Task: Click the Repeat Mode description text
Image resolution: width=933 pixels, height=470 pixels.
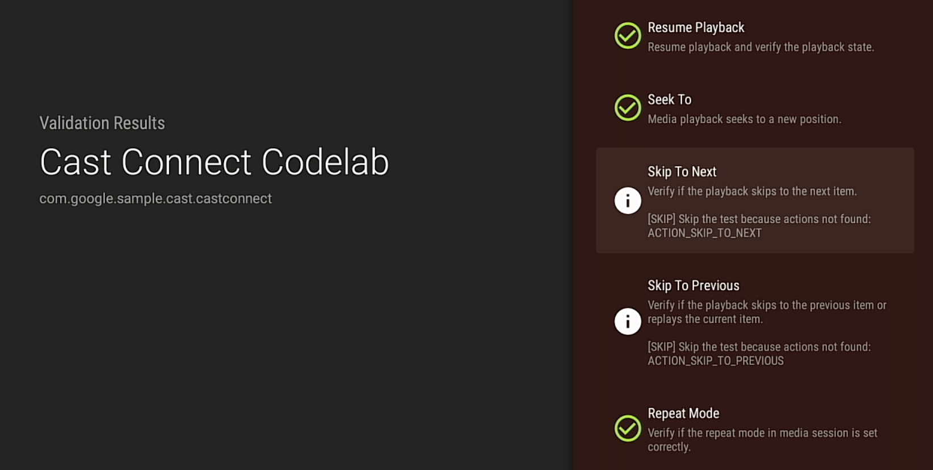Action: 762,440
